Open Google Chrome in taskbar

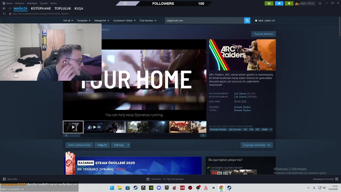221,188
